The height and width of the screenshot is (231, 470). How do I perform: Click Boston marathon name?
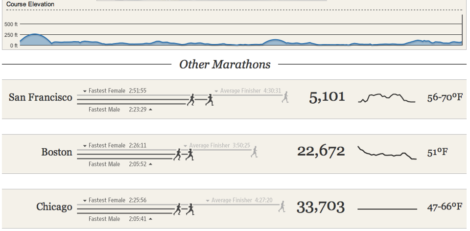57,152
